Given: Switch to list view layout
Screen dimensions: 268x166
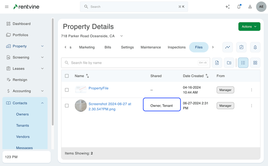Looking at the screenshot, I should pos(243,63).
